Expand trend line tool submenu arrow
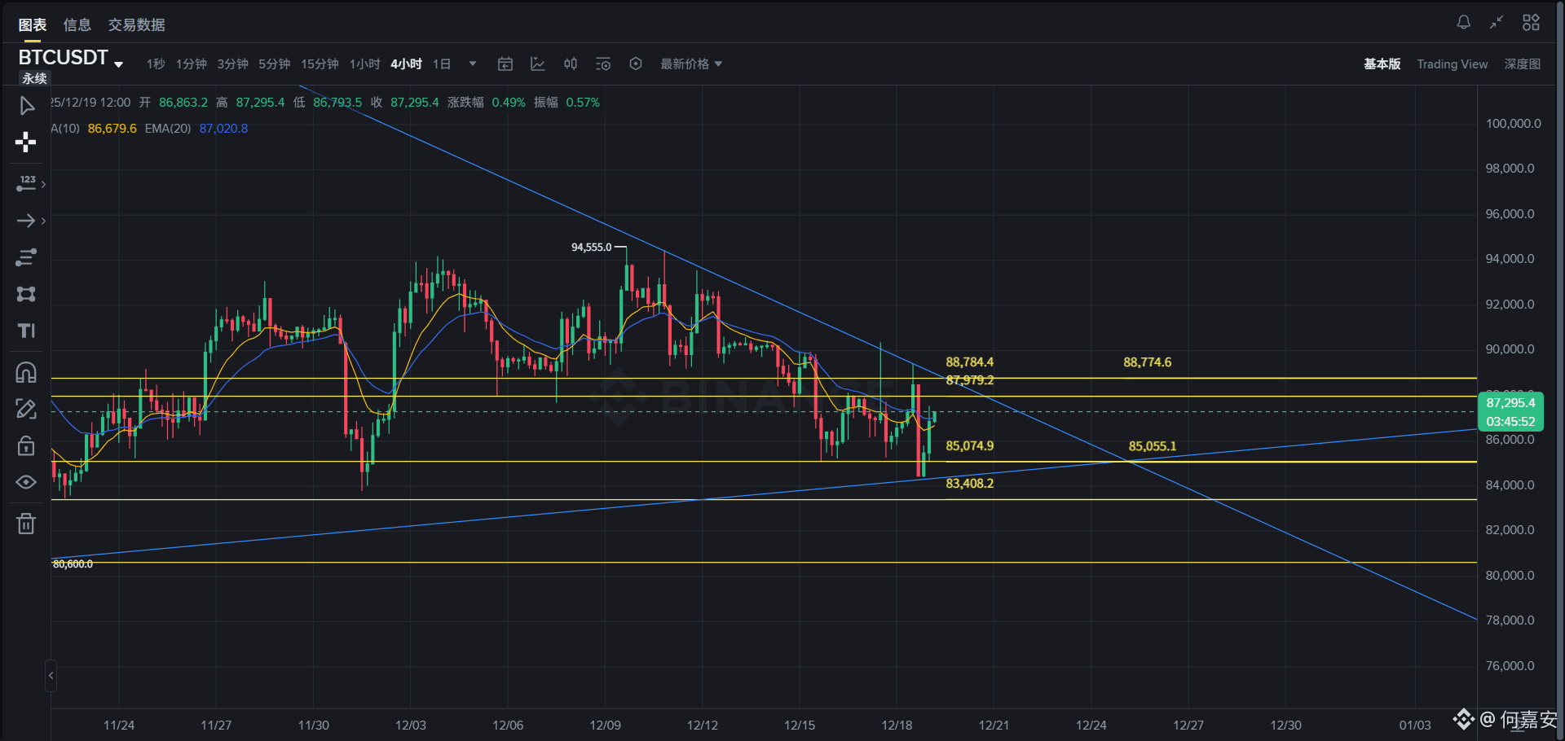This screenshot has width=1565, height=741. click(43, 184)
